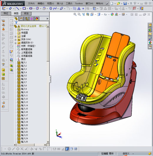Expand the 实体(104) folder
This screenshot has height=156, width=153.
point(15,40)
